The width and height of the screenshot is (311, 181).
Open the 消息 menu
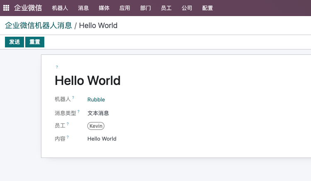(83, 8)
